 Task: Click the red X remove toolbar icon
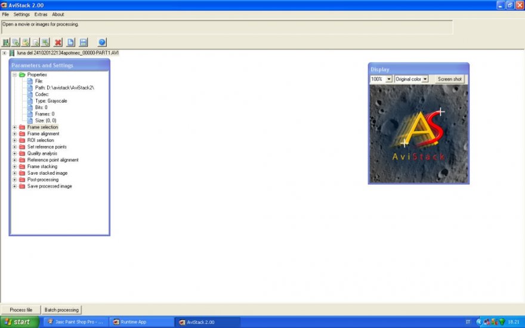[58, 42]
